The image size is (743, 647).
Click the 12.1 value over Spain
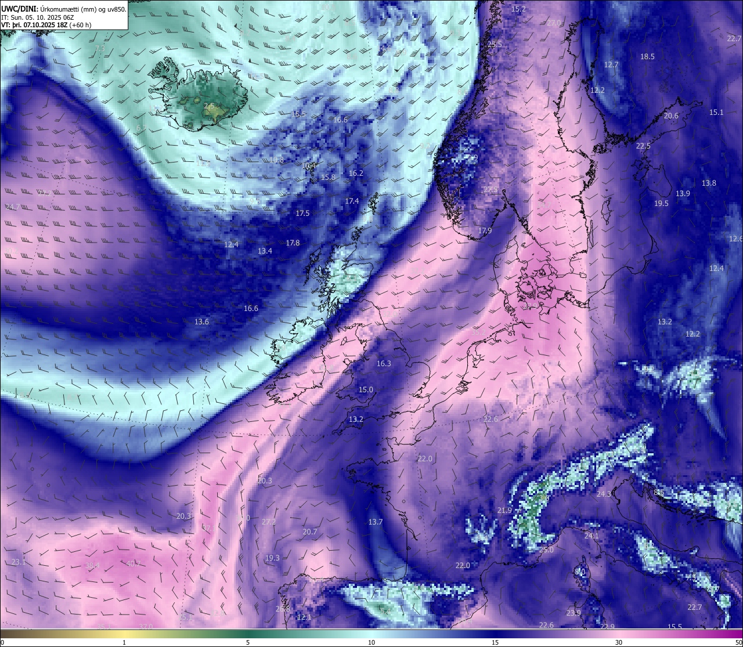click(304, 617)
